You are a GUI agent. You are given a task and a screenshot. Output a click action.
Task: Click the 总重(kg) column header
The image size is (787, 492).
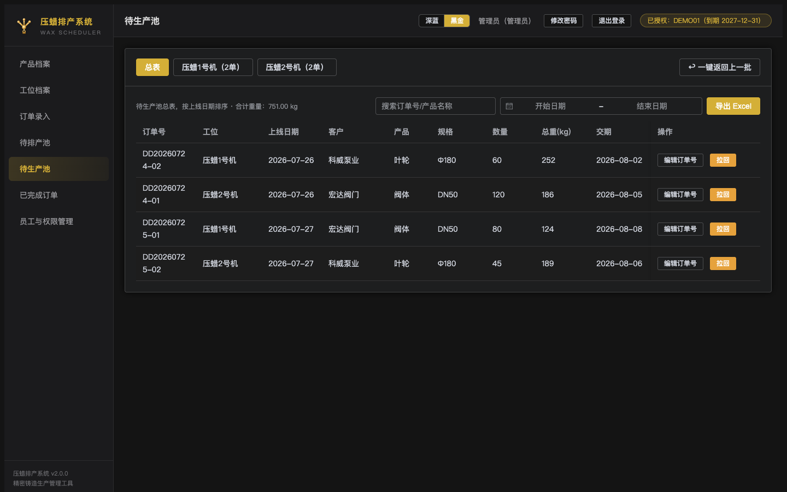click(x=556, y=132)
